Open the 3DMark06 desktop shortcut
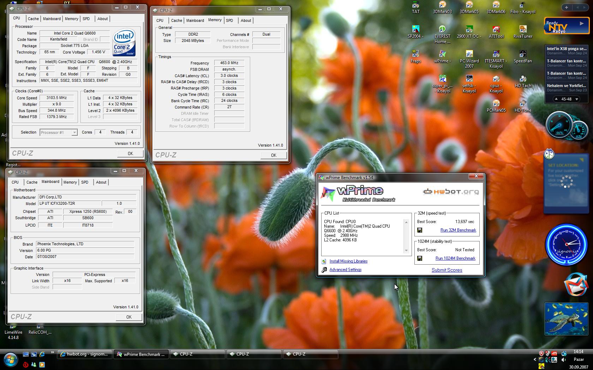This screenshot has width=593, height=370. coord(496,7)
